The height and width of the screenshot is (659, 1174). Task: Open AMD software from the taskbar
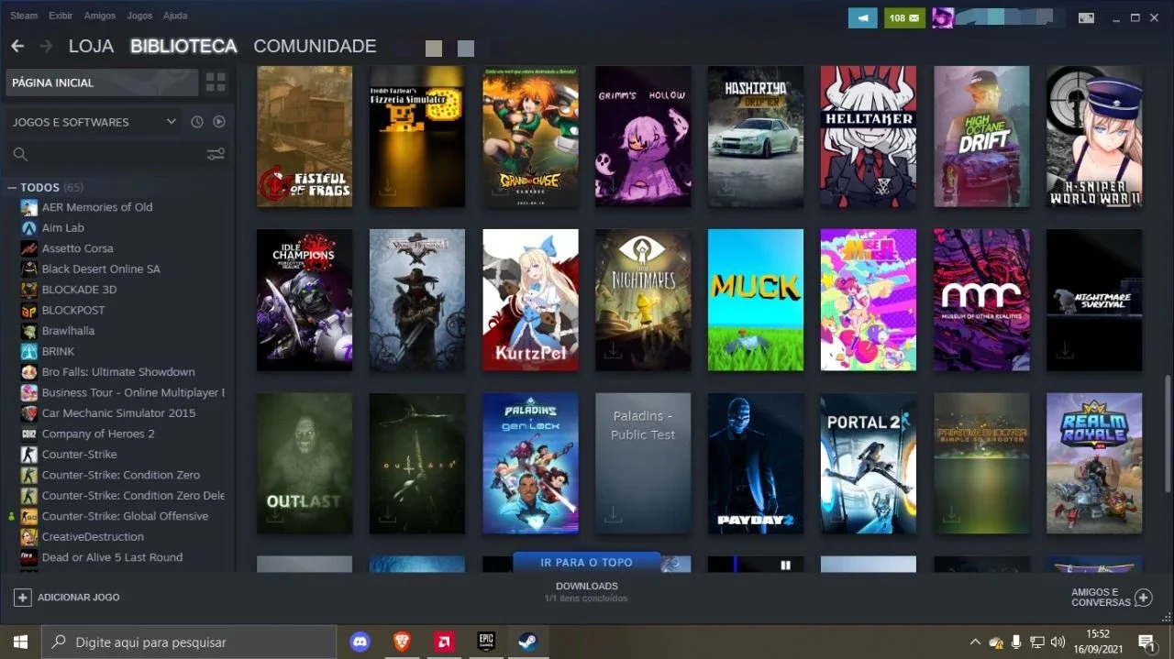pyautogui.click(x=444, y=642)
